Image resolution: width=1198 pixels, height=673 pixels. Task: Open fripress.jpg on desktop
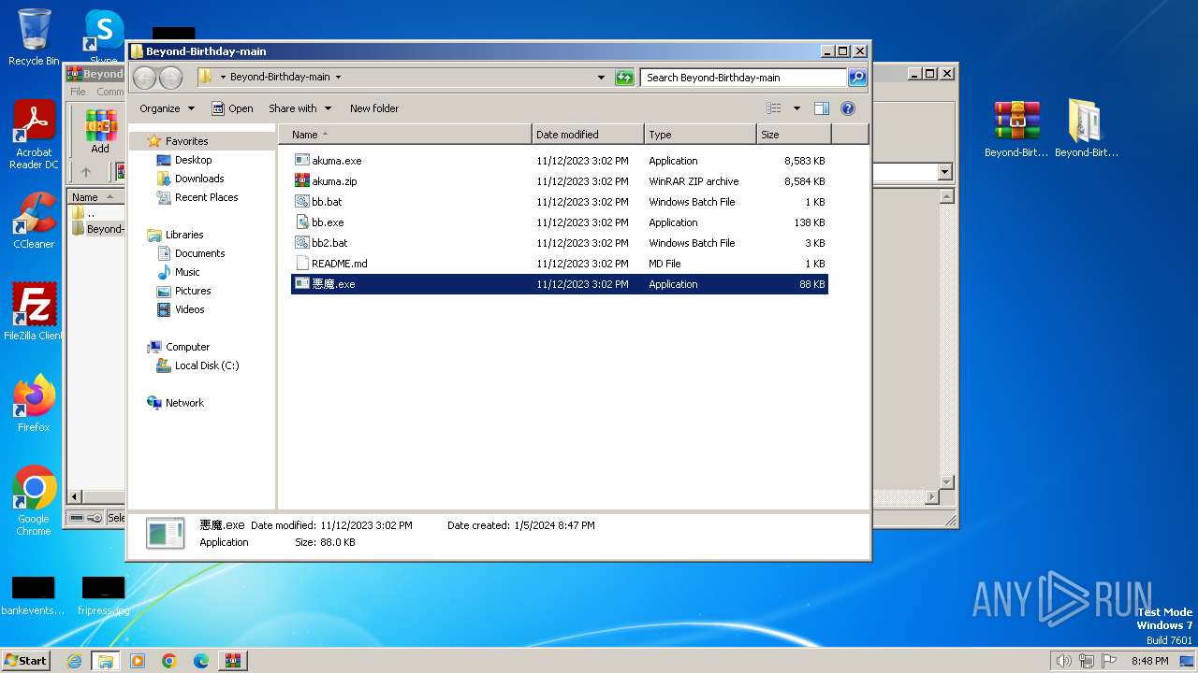click(x=103, y=596)
